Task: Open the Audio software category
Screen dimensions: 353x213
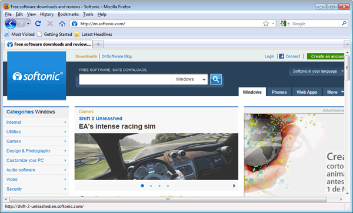Action: pos(21,170)
